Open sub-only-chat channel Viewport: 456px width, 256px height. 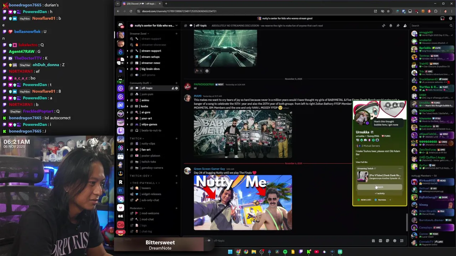[153, 200]
